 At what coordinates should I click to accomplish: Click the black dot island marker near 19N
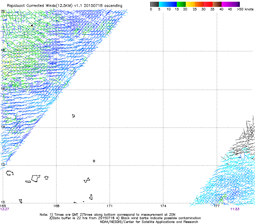[x=32, y=26]
